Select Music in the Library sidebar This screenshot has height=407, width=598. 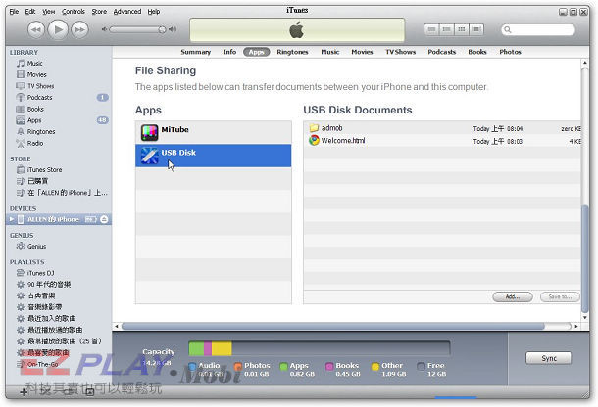34,64
